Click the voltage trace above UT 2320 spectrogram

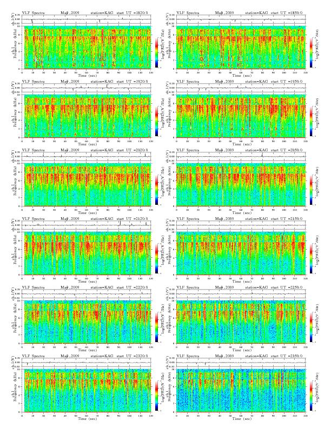[x=87, y=363]
